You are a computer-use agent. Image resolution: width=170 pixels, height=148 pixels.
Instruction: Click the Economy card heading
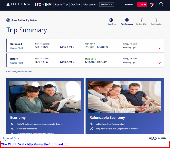(x=18, y=118)
